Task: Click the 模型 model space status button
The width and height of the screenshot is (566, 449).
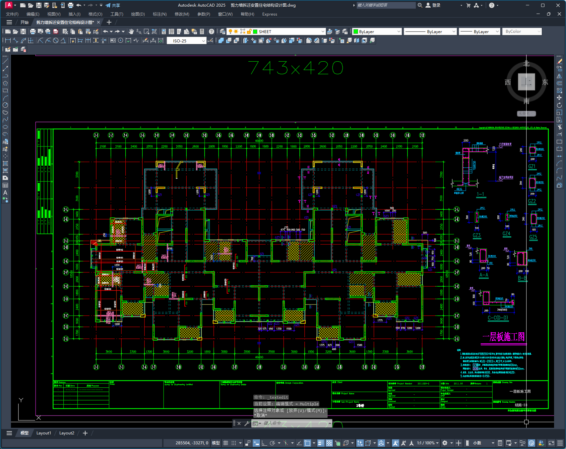Action: pos(216,443)
